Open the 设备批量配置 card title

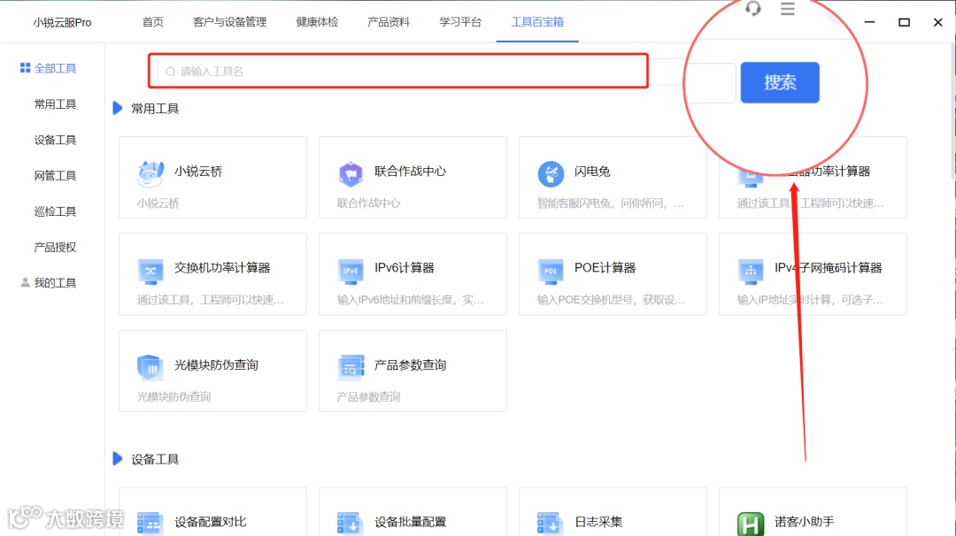410,521
